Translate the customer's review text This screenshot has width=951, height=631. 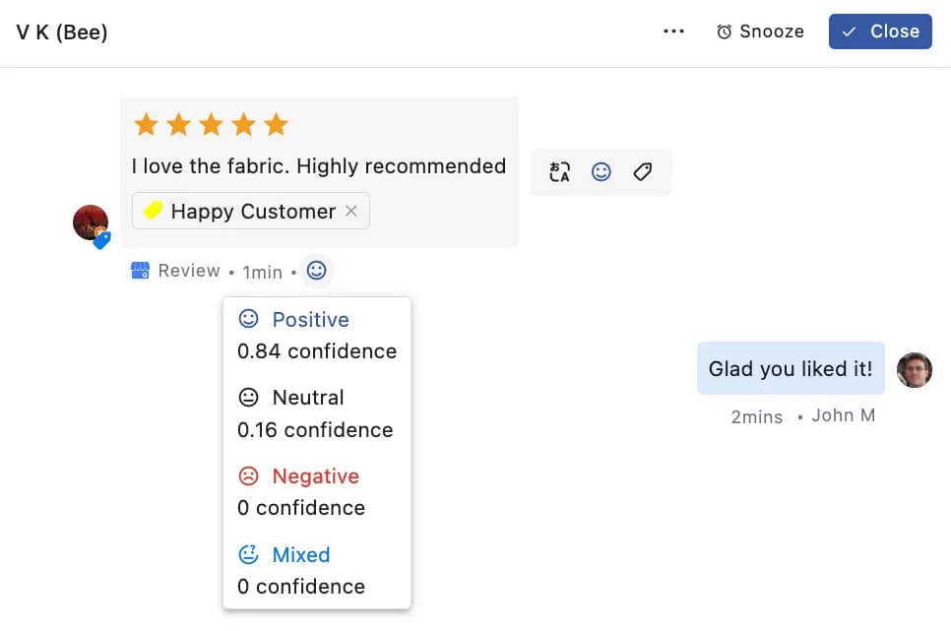coord(559,171)
